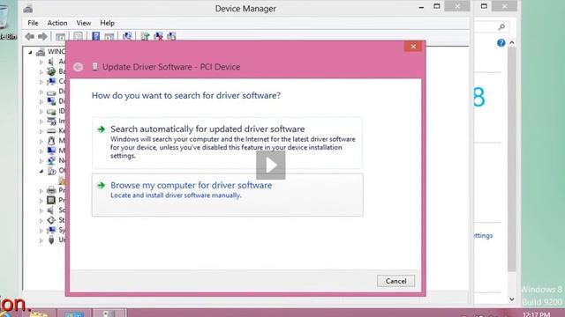Viewport: 565px width, 317px height.
Task: Expand the ID (IDE controllers) tree node arrow
Action: 41,112
